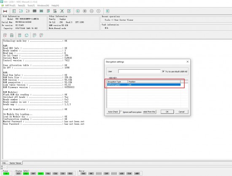Click the 'User Password' log line
Image resolution: width=232 pixels, height=176 pixels.
point(43,124)
